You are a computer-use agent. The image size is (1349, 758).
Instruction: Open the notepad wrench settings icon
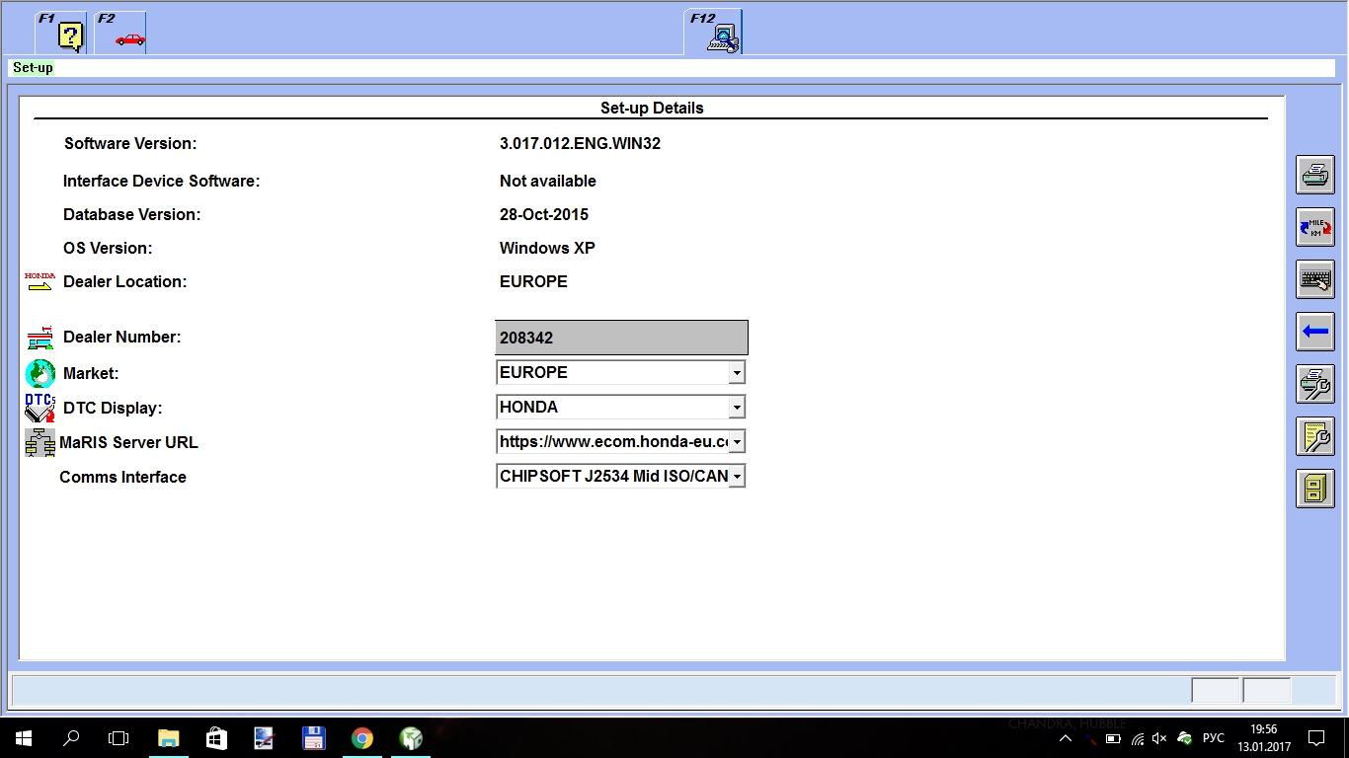point(1314,436)
